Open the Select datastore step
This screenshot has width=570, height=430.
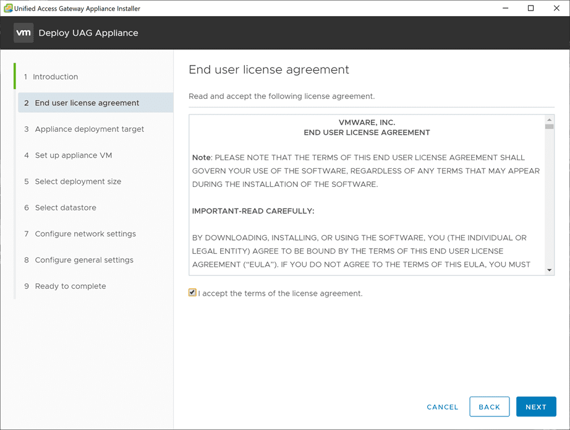coord(66,208)
